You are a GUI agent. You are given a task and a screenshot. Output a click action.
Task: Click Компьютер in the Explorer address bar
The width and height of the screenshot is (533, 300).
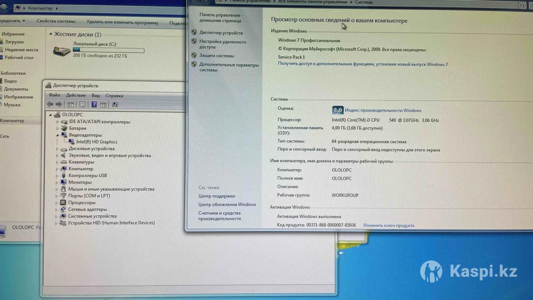(x=40, y=8)
